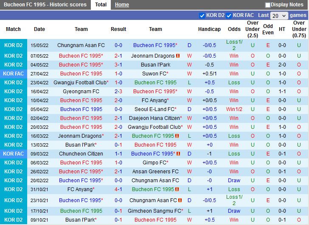The width and height of the screenshot is (309, 225).
Task: Click the Bucheon FC 1995 Historic scores title
Action: pos(45,5)
